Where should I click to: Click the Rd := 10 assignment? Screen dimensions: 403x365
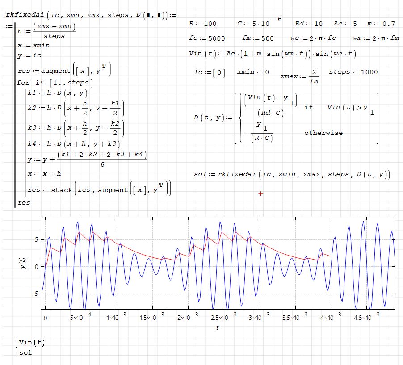(308, 24)
